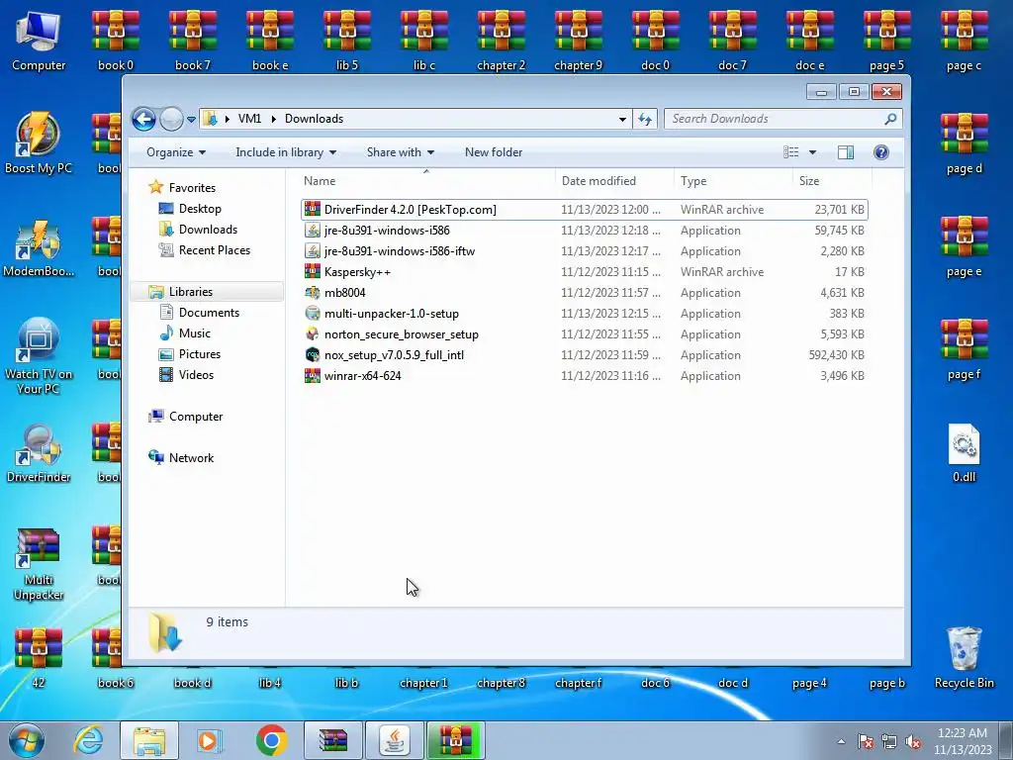
Task: Open the Share with dropdown
Action: pos(401,152)
